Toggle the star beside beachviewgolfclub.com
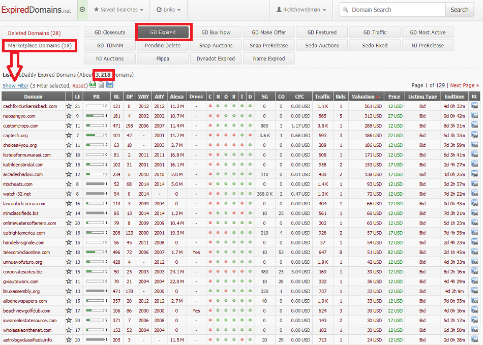Viewport: 483px width, 345px height. click(x=69, y=310)
